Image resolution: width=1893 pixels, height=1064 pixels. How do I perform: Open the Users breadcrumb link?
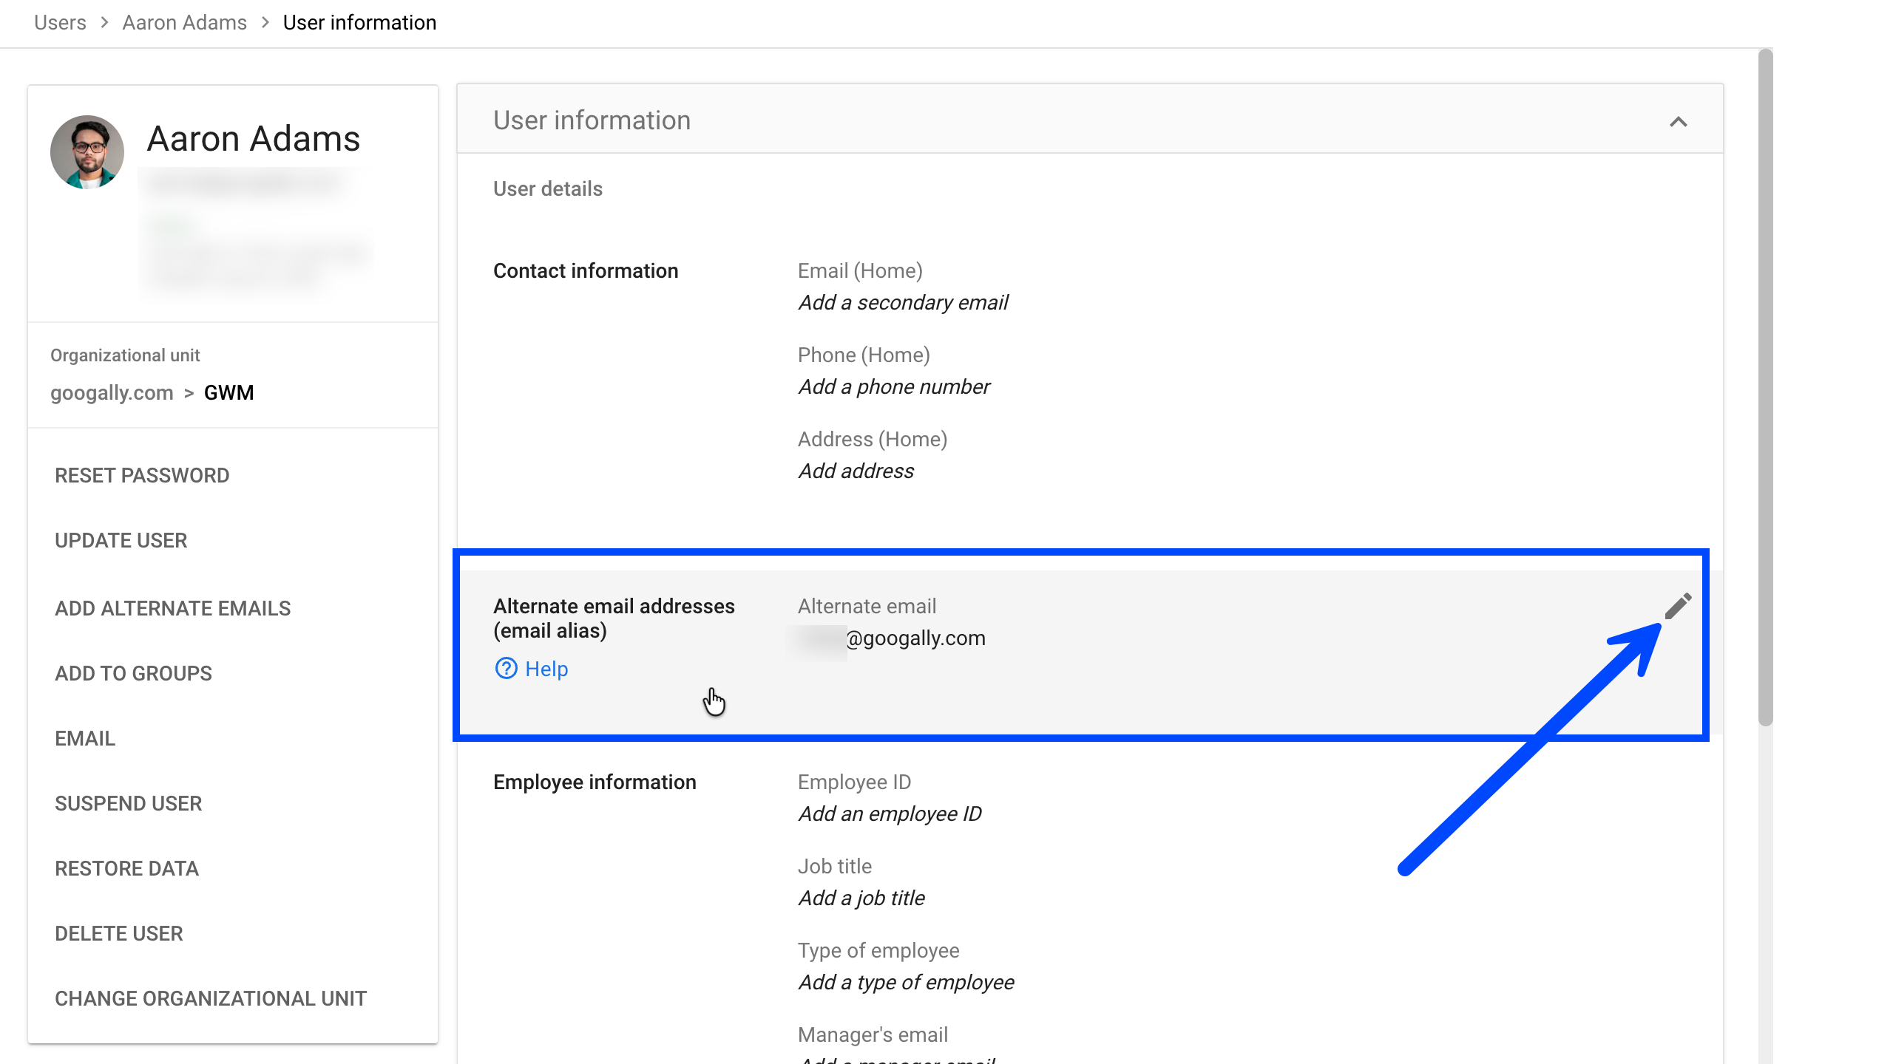click(60, 23)
